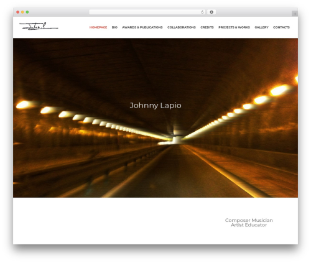Click the download icon beside address bar
Image resolution: width=311 pixels, height=263 pixels.
click(x=211, y=12)
